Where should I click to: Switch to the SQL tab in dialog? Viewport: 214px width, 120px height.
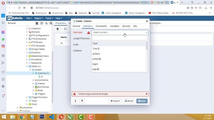(135, 26)
